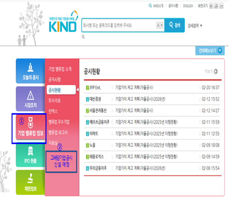Select 기업 밸류업 정보 tile
Screen dimensions: 229x201
point(30,128)
